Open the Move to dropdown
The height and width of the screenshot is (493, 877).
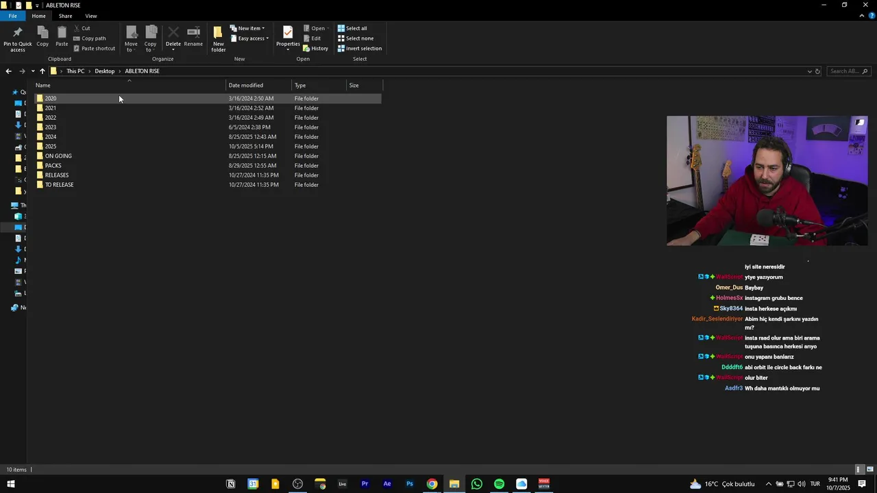(x=131, y=38)
